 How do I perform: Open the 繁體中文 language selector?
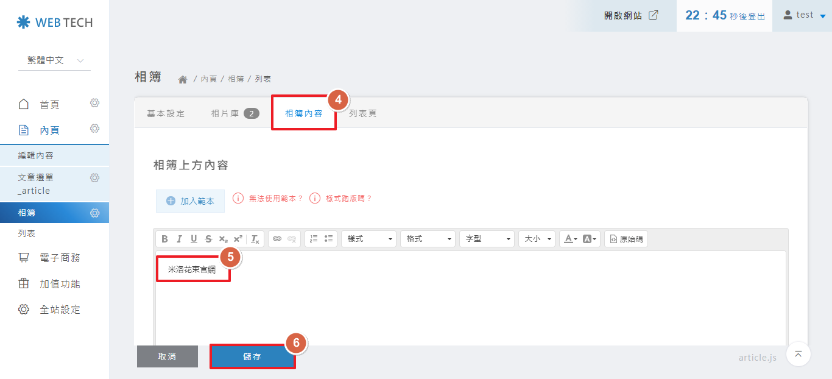[54, 60]
